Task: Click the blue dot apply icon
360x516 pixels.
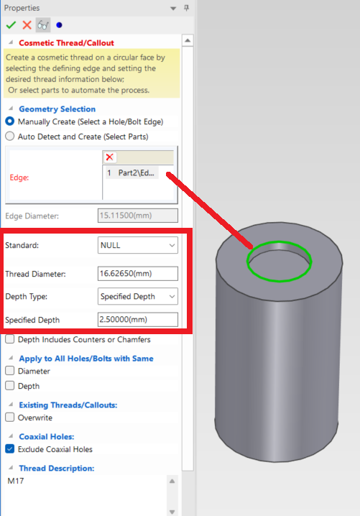Action: [x=59, y=25]
